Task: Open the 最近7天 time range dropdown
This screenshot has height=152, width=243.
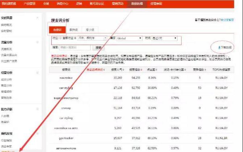Action: [x=164, y=38]
